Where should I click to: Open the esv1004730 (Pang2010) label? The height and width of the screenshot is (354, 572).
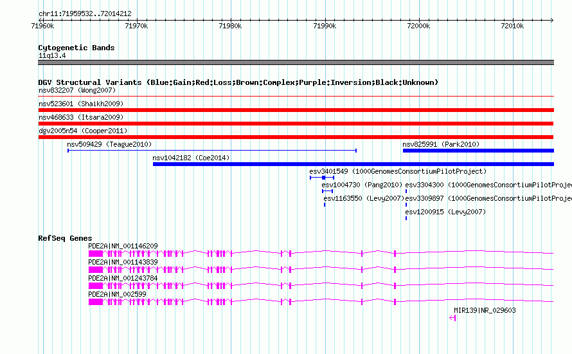[x=362, y=185]
